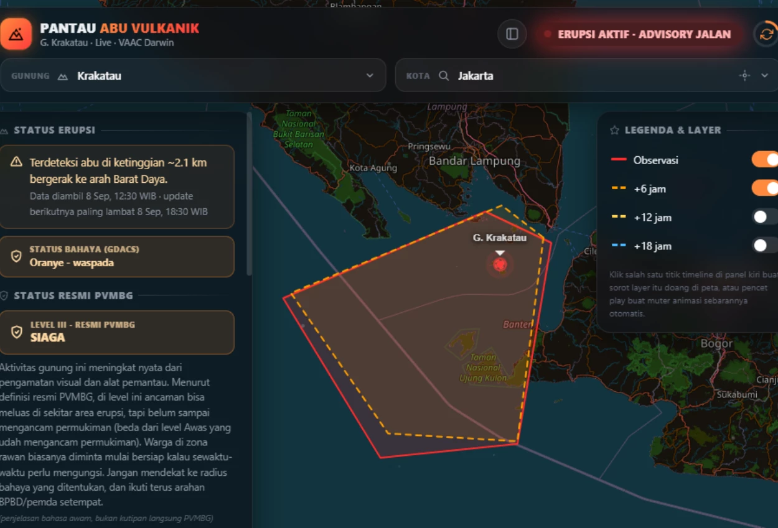
Task: Click the mountain icon beside Status Erupsi
Action: click(4, 131)
